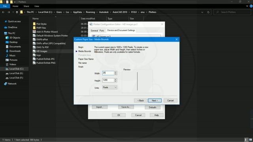Open Documents folder in sidebar
The image size is (253, 142).
[15, 47]
